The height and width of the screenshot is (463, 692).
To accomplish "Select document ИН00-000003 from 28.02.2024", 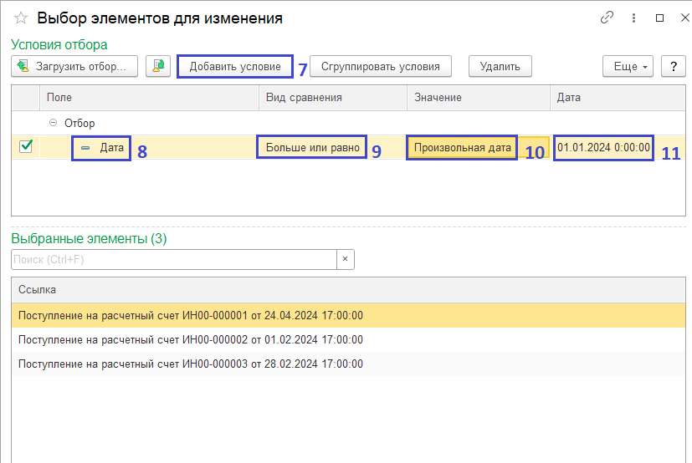I will 191,364.
